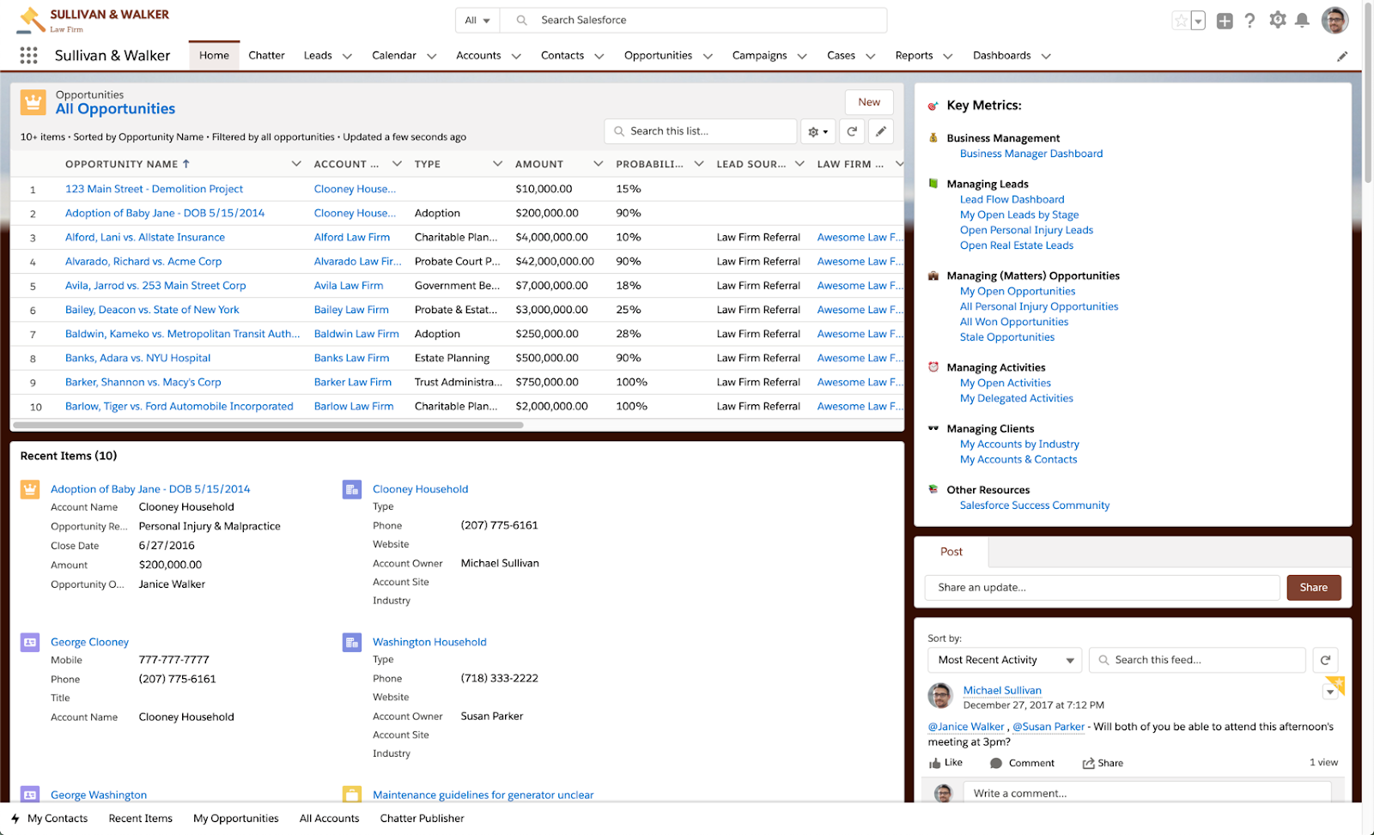Open the Dashboards tab

1001,56
